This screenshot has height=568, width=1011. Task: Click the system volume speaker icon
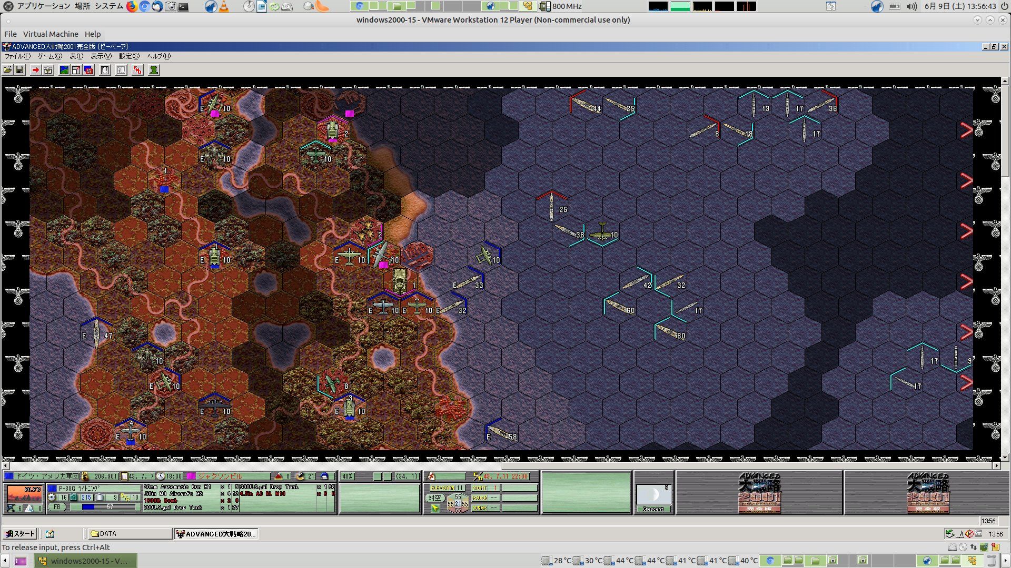[911, 6]
